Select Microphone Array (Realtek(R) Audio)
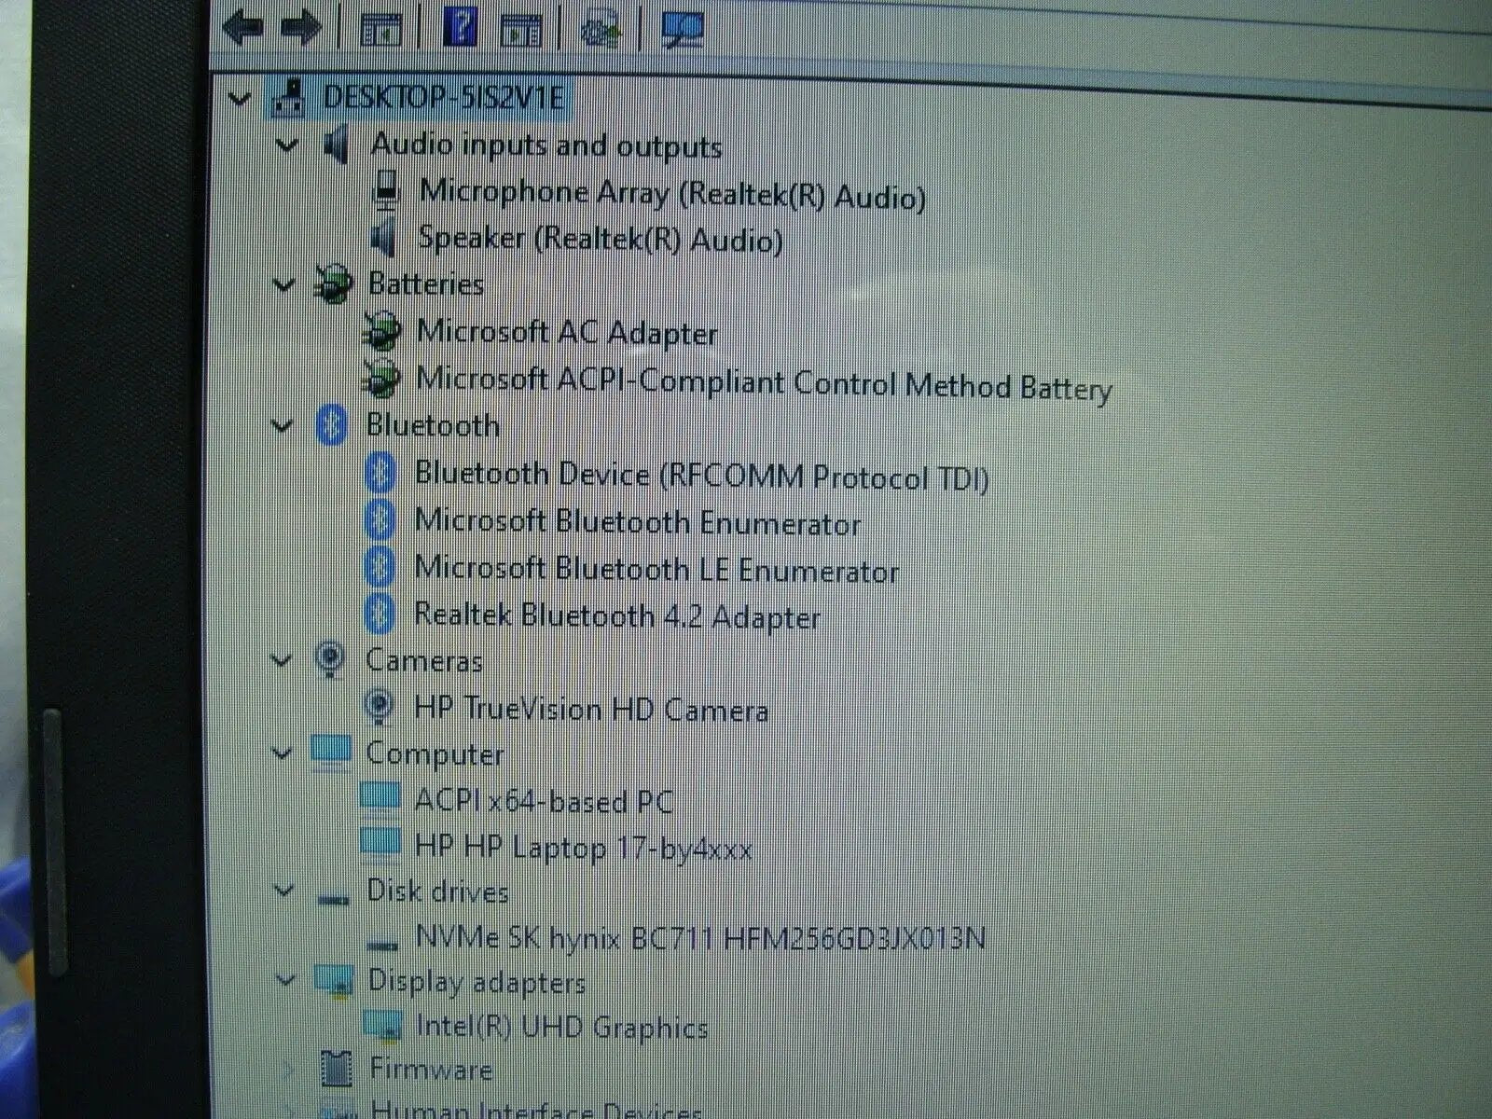Screen dimensions: 1492x1119 [x=672, y=194]
